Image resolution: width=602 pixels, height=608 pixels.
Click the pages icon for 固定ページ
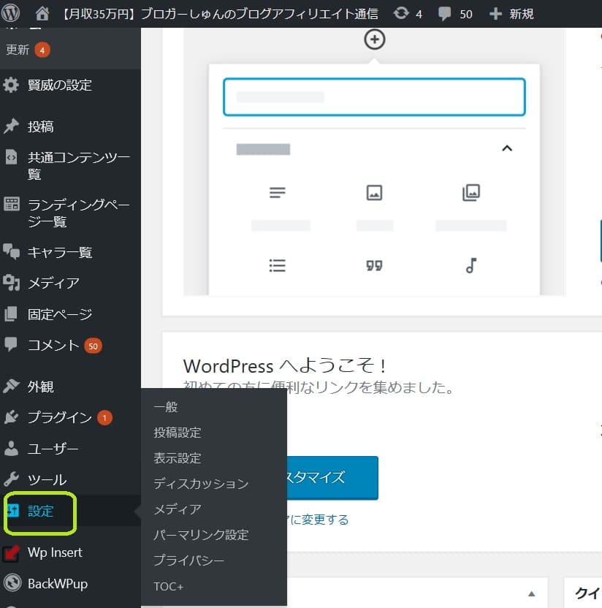(x=11, y=313)
